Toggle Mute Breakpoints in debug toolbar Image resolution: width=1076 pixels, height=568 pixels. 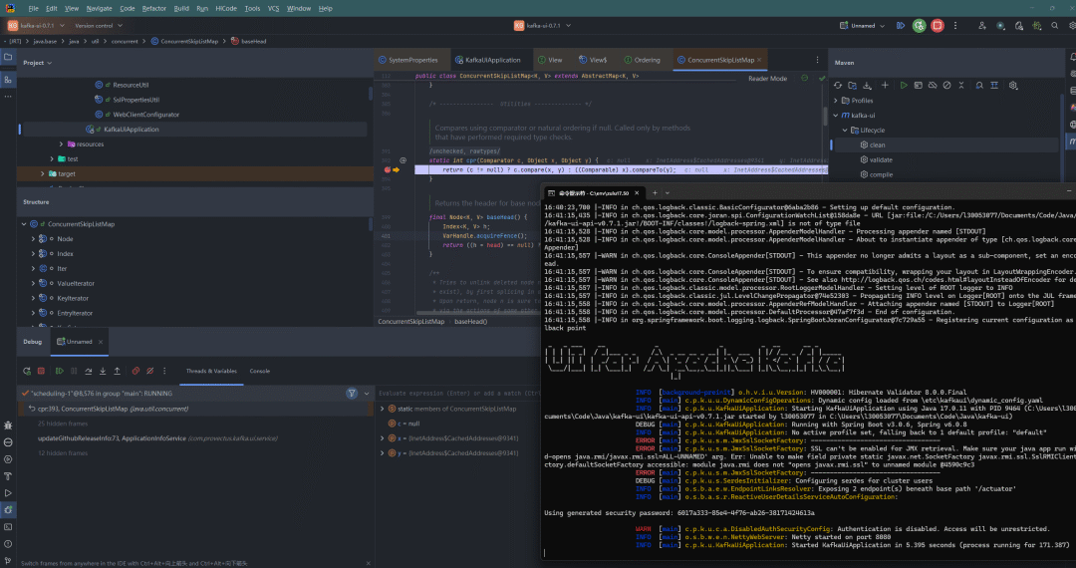(150, 371)
